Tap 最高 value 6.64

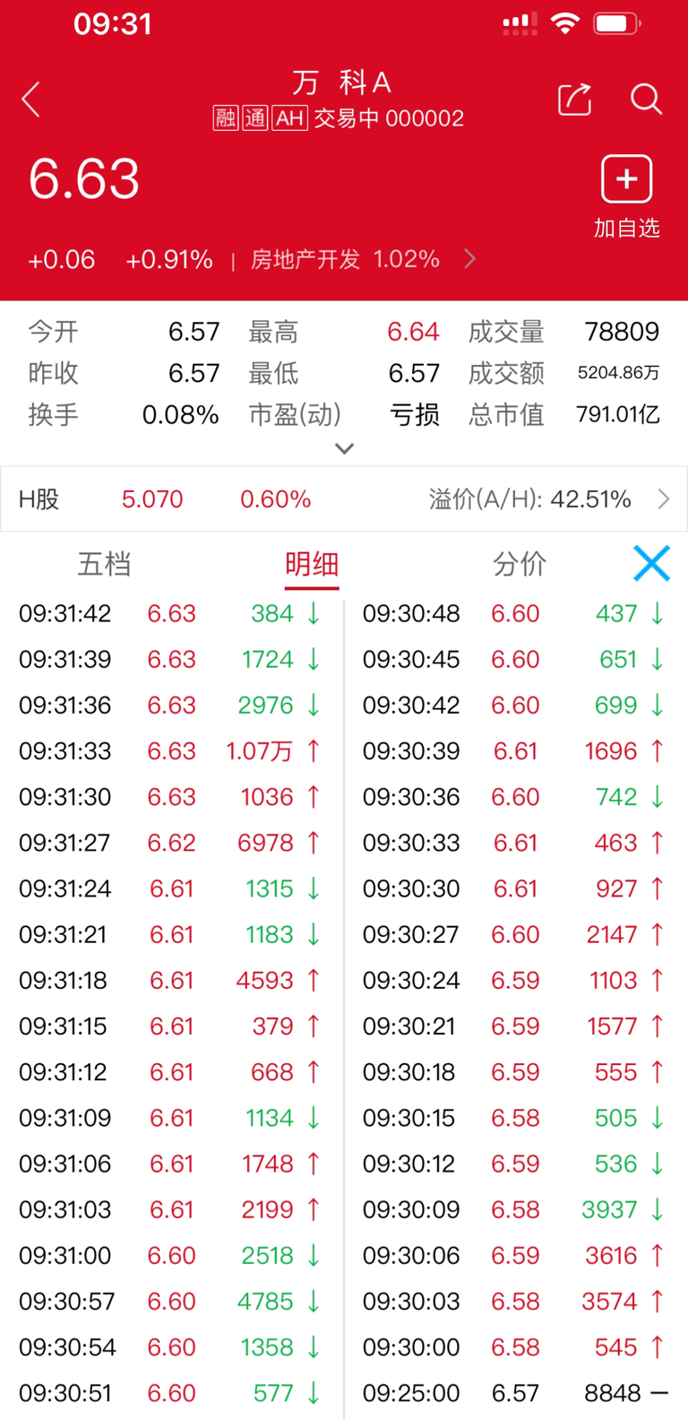point(413,332)
